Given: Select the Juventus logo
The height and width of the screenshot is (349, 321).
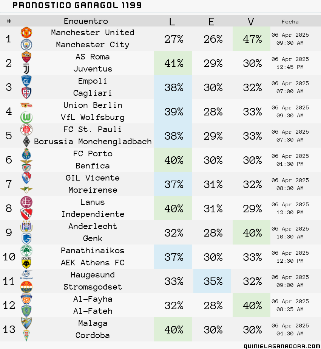Looking at the screenshot, I should 26,69.
